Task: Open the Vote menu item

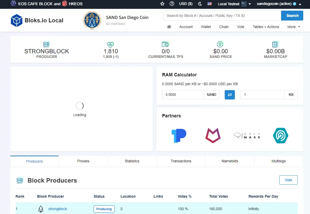Action: tap(241, 27)
